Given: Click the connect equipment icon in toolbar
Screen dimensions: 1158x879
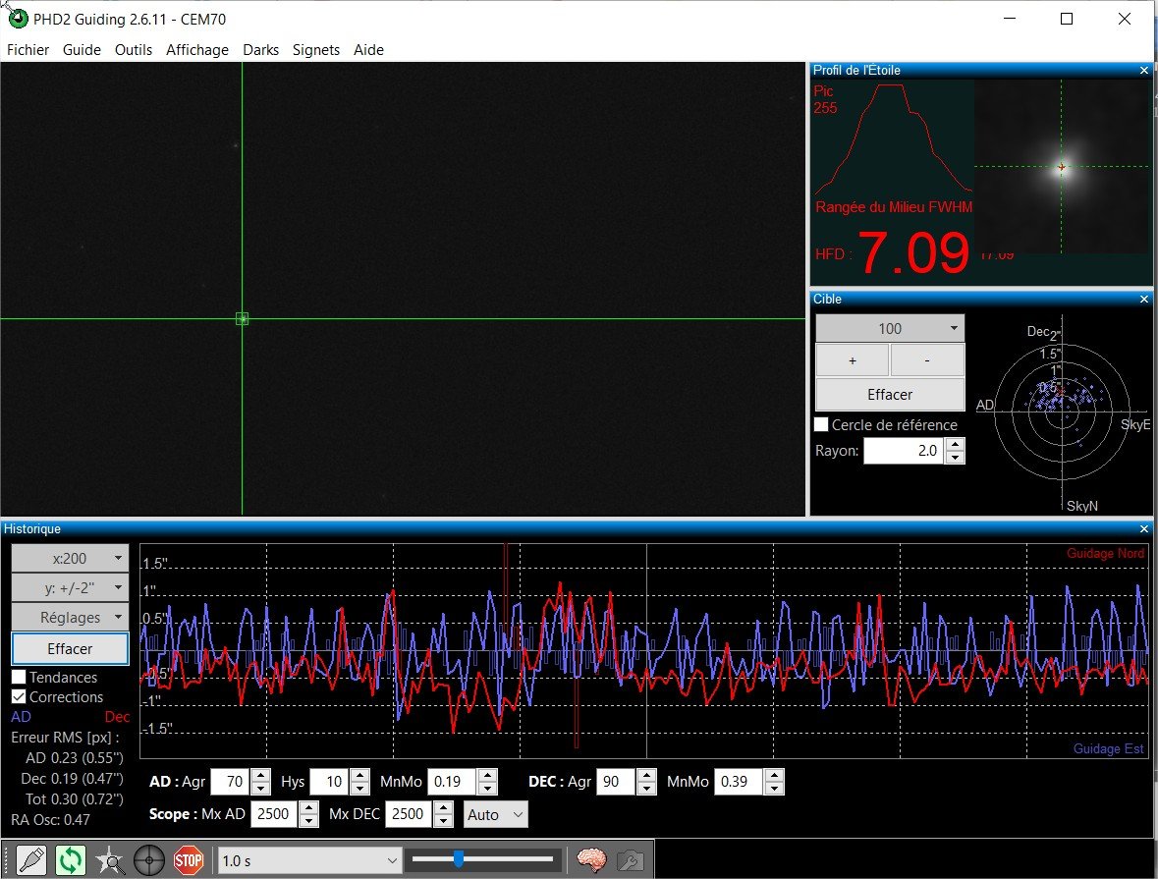Looking at the screenshot, I should 31,860.
